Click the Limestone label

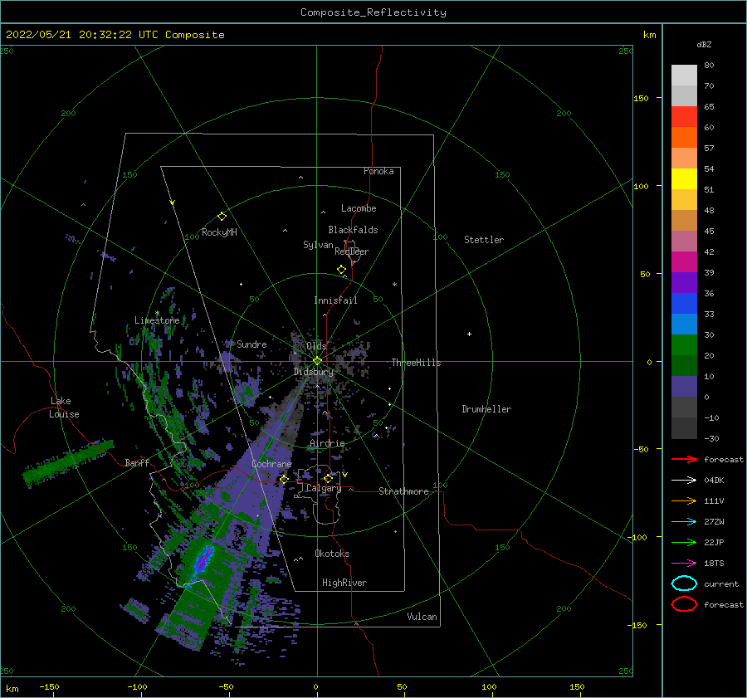tap(157, 320)
